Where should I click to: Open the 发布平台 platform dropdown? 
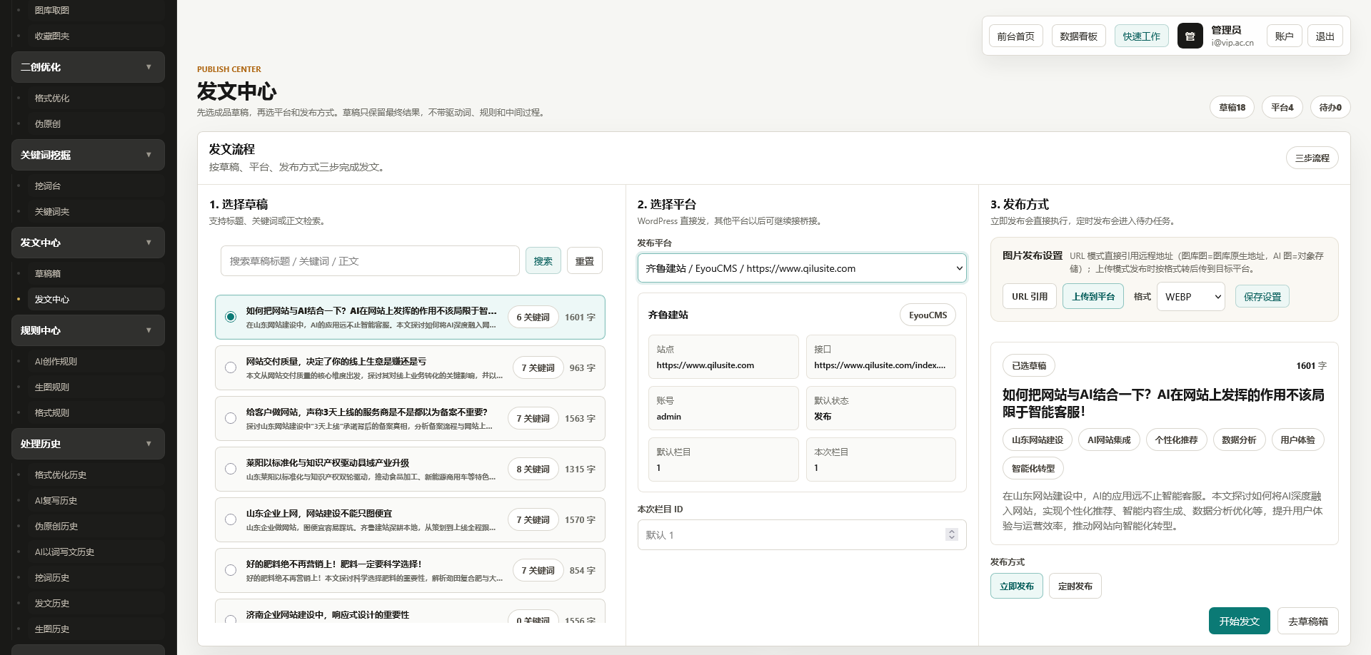[802, 268]
